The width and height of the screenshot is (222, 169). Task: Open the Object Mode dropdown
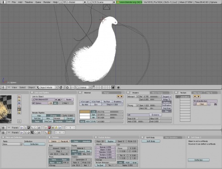point(47,87)
